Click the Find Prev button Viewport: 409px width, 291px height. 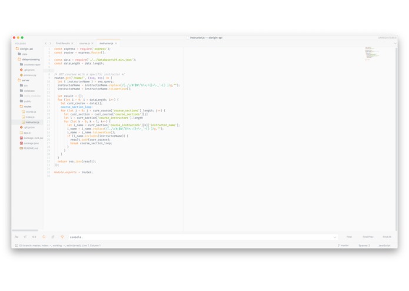click(368, 237)
